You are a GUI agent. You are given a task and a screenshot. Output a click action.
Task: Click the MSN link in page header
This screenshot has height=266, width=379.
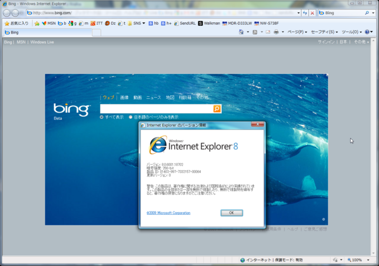21,42
